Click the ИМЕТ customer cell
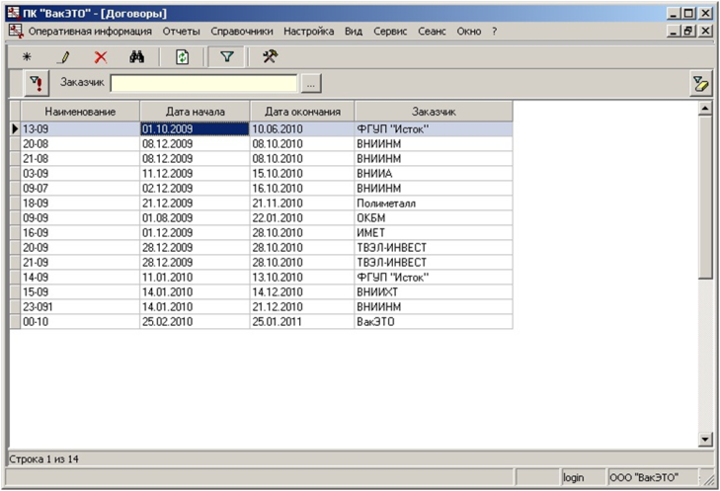720x491 pixels. click(434, 232)
